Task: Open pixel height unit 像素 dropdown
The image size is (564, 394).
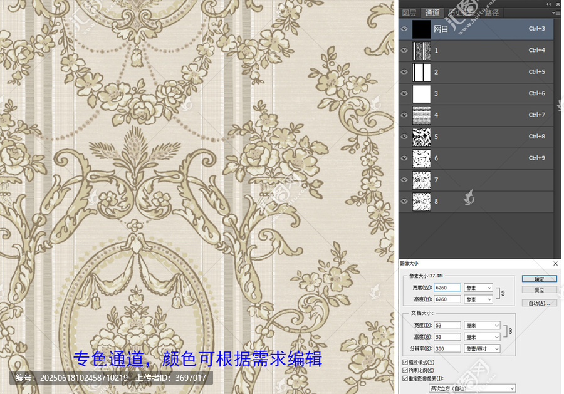Action: point(478,299)
